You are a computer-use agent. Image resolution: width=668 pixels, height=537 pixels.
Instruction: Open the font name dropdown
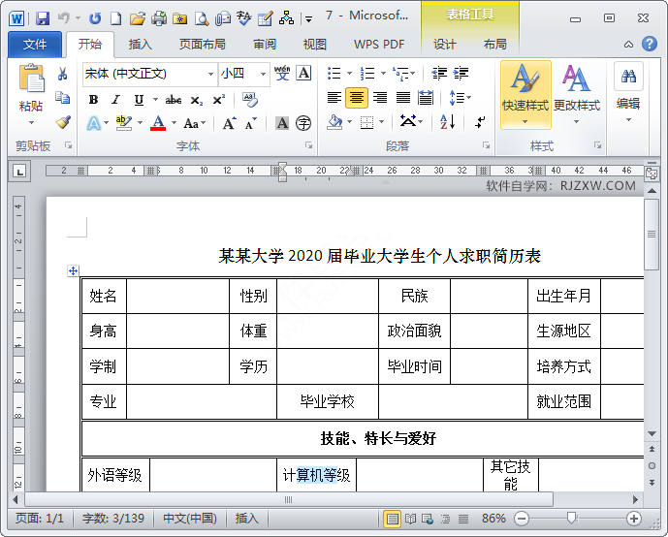[210, 74]
